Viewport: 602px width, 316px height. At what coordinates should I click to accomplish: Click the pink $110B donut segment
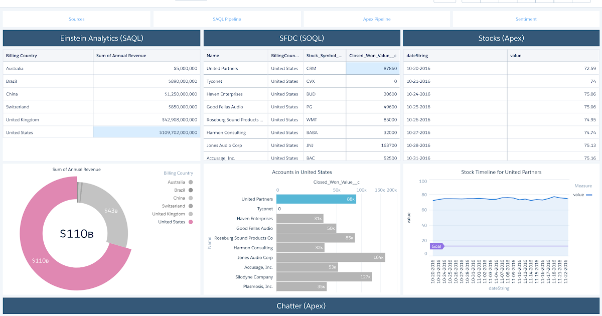pos(40,260)
